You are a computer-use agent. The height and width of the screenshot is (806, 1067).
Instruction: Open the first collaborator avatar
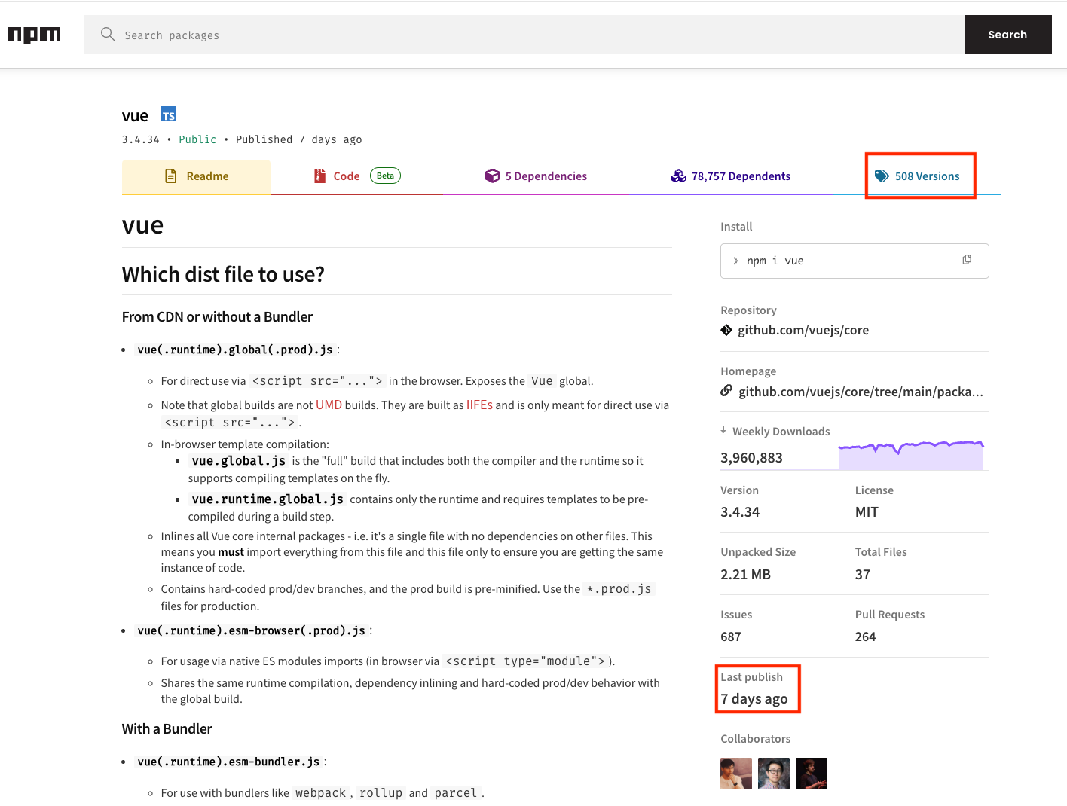point(736,774)
